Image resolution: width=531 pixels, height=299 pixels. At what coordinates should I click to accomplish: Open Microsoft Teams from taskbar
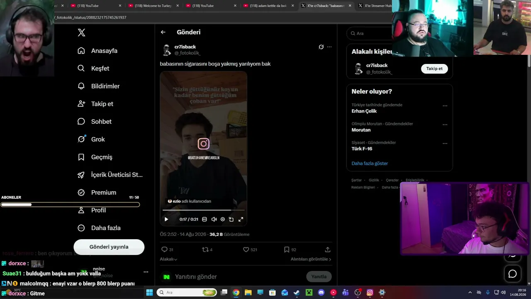(345, 292)
